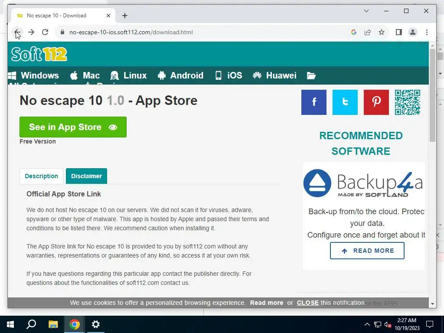Share on Pinterest button

click(376, 102)
